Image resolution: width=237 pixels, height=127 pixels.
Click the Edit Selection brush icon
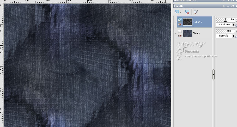coord(196,12)
